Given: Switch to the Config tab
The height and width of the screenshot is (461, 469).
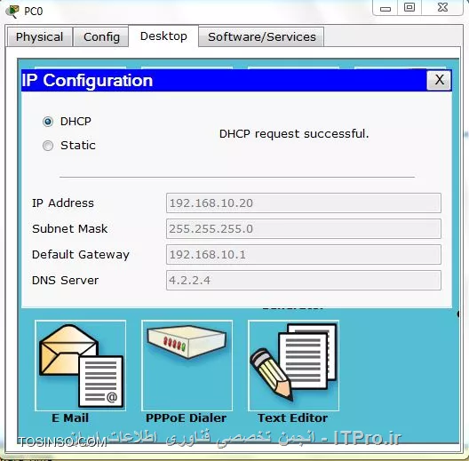Looking at the screenshot, I should tap(101, 36).
